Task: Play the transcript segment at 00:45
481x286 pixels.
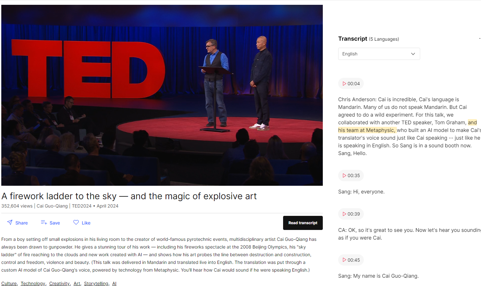Action: coord(351,260)
